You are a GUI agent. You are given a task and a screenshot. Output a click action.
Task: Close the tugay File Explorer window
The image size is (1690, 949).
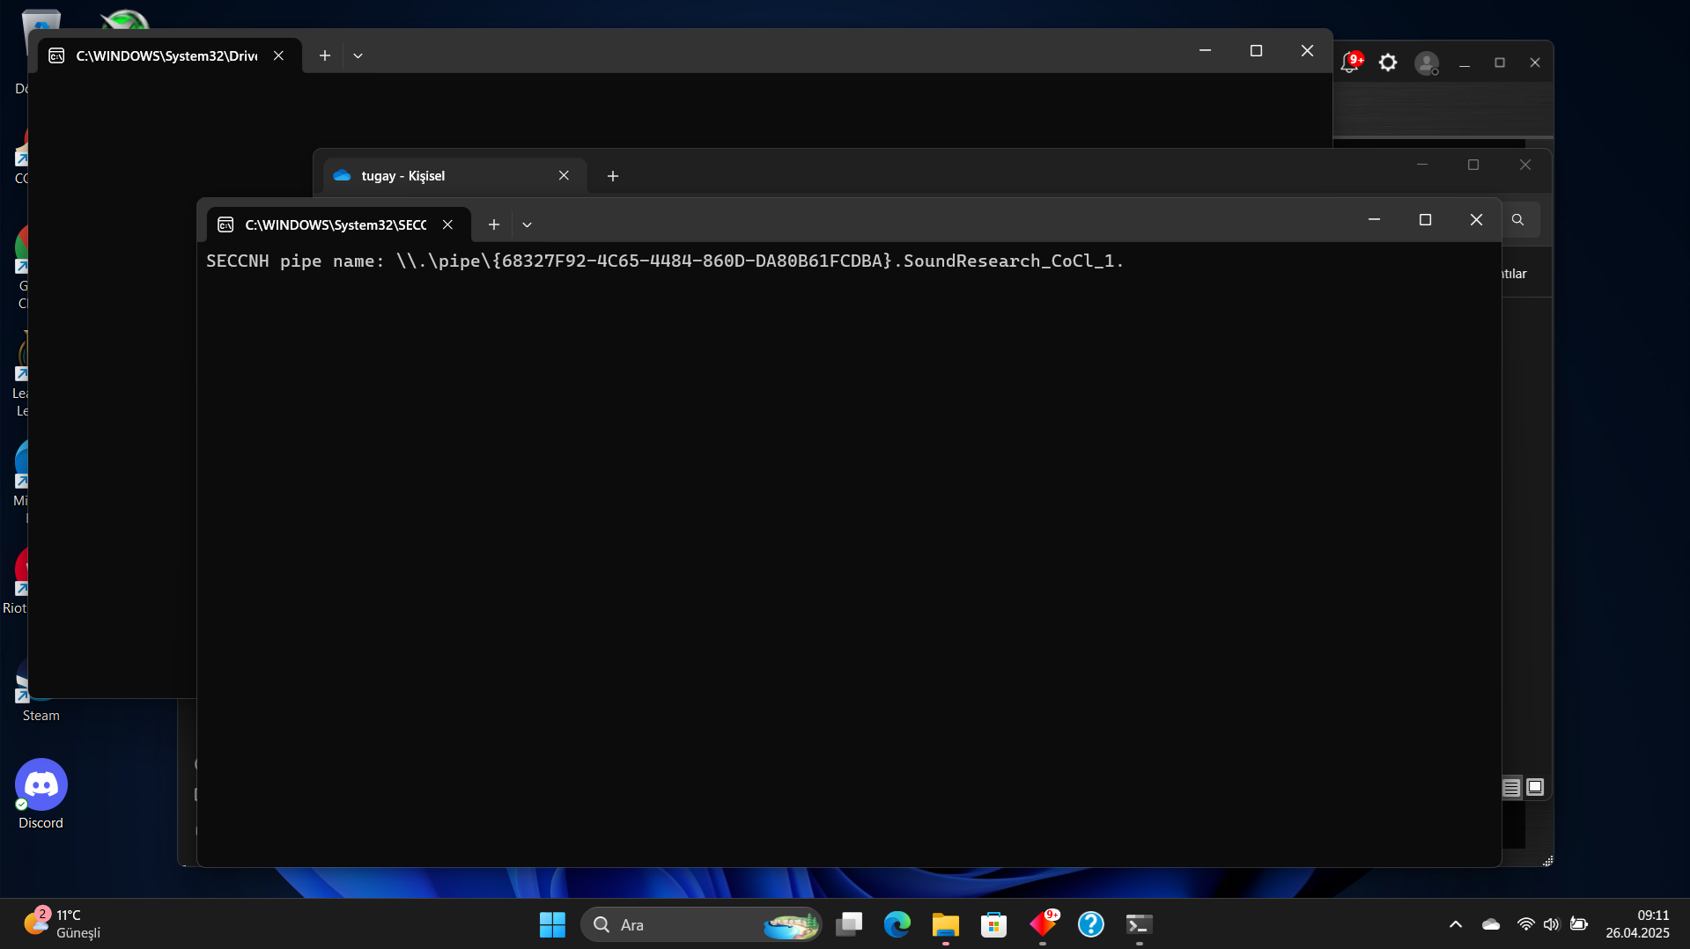point(1525,165)
